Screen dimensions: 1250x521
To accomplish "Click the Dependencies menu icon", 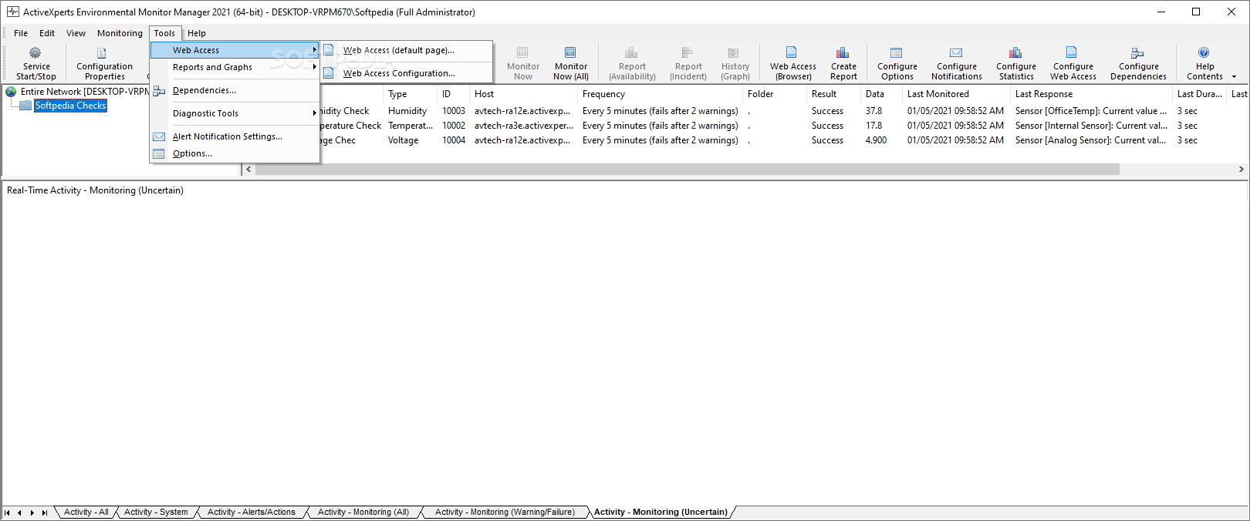I will point(159,91).
